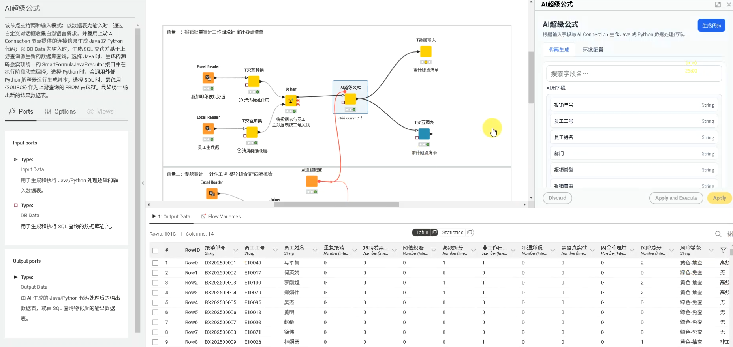Image resolution: width=733 pixels, height=347 pixels.
Task: Maximize the AI超级公式 dialog panel
Action: tap(718, 4)
